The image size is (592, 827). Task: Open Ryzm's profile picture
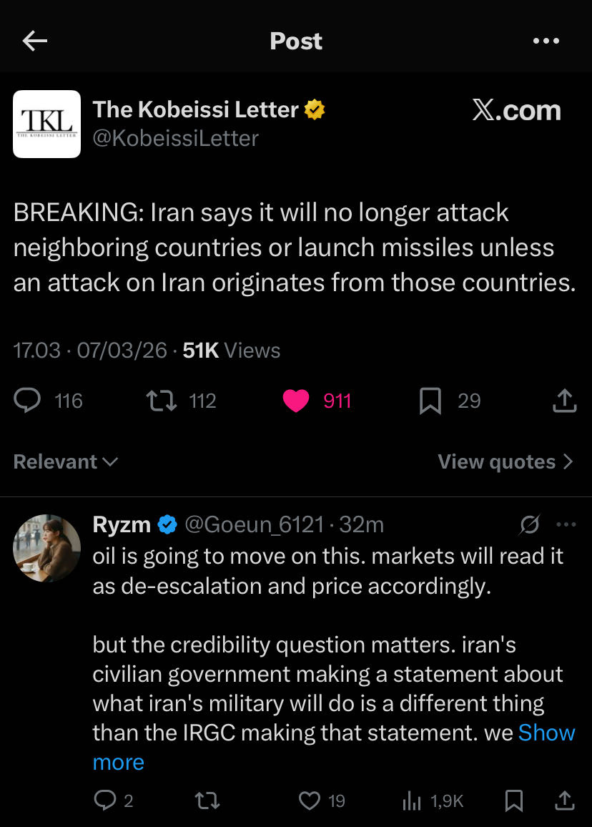pos(47,548)
